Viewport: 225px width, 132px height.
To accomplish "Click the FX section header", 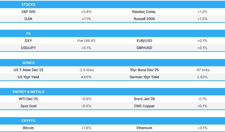I will 28,34.
